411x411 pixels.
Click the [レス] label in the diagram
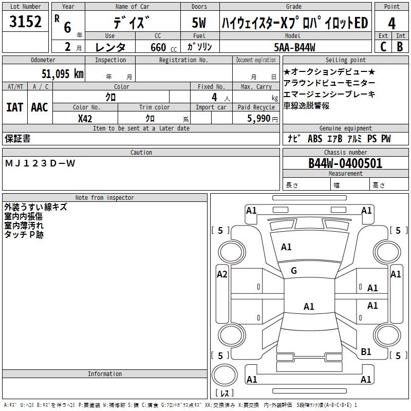[224, 393]
